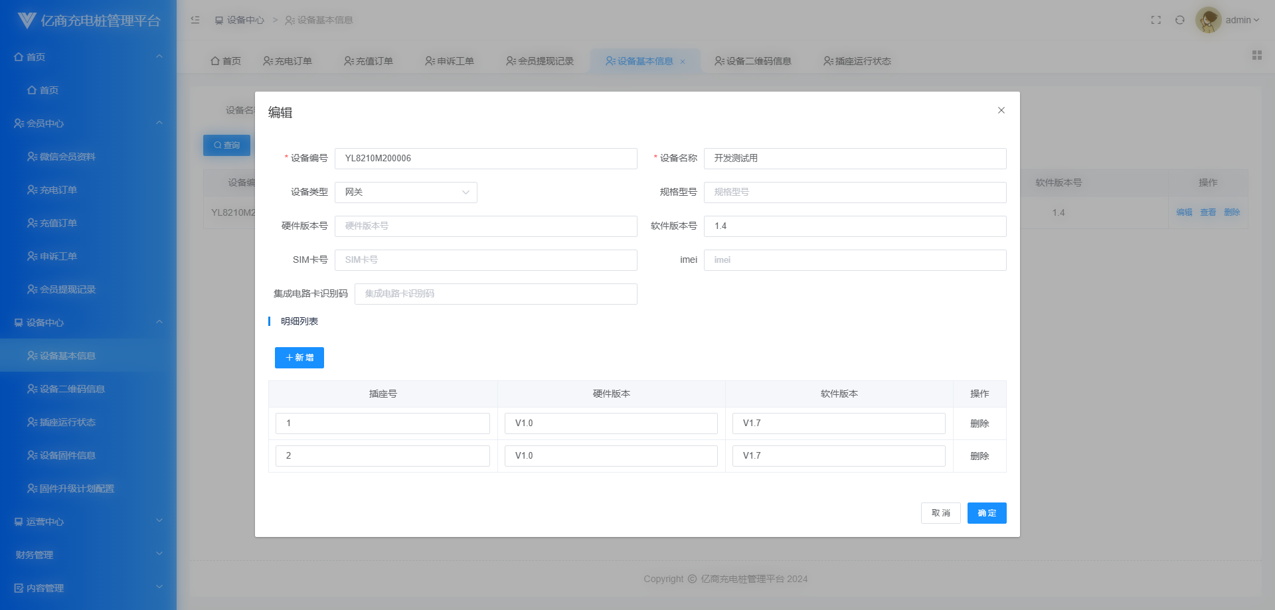This screenshot has width=1275, height=610.
Task: Click the fullscreen toggle icon in header
Action: point(1155,20)
